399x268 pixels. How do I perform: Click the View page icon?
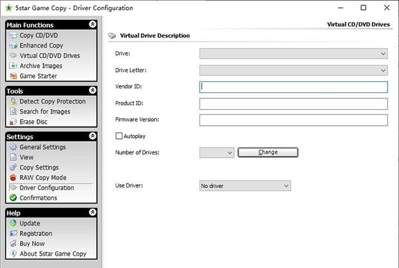coord(13,158)
